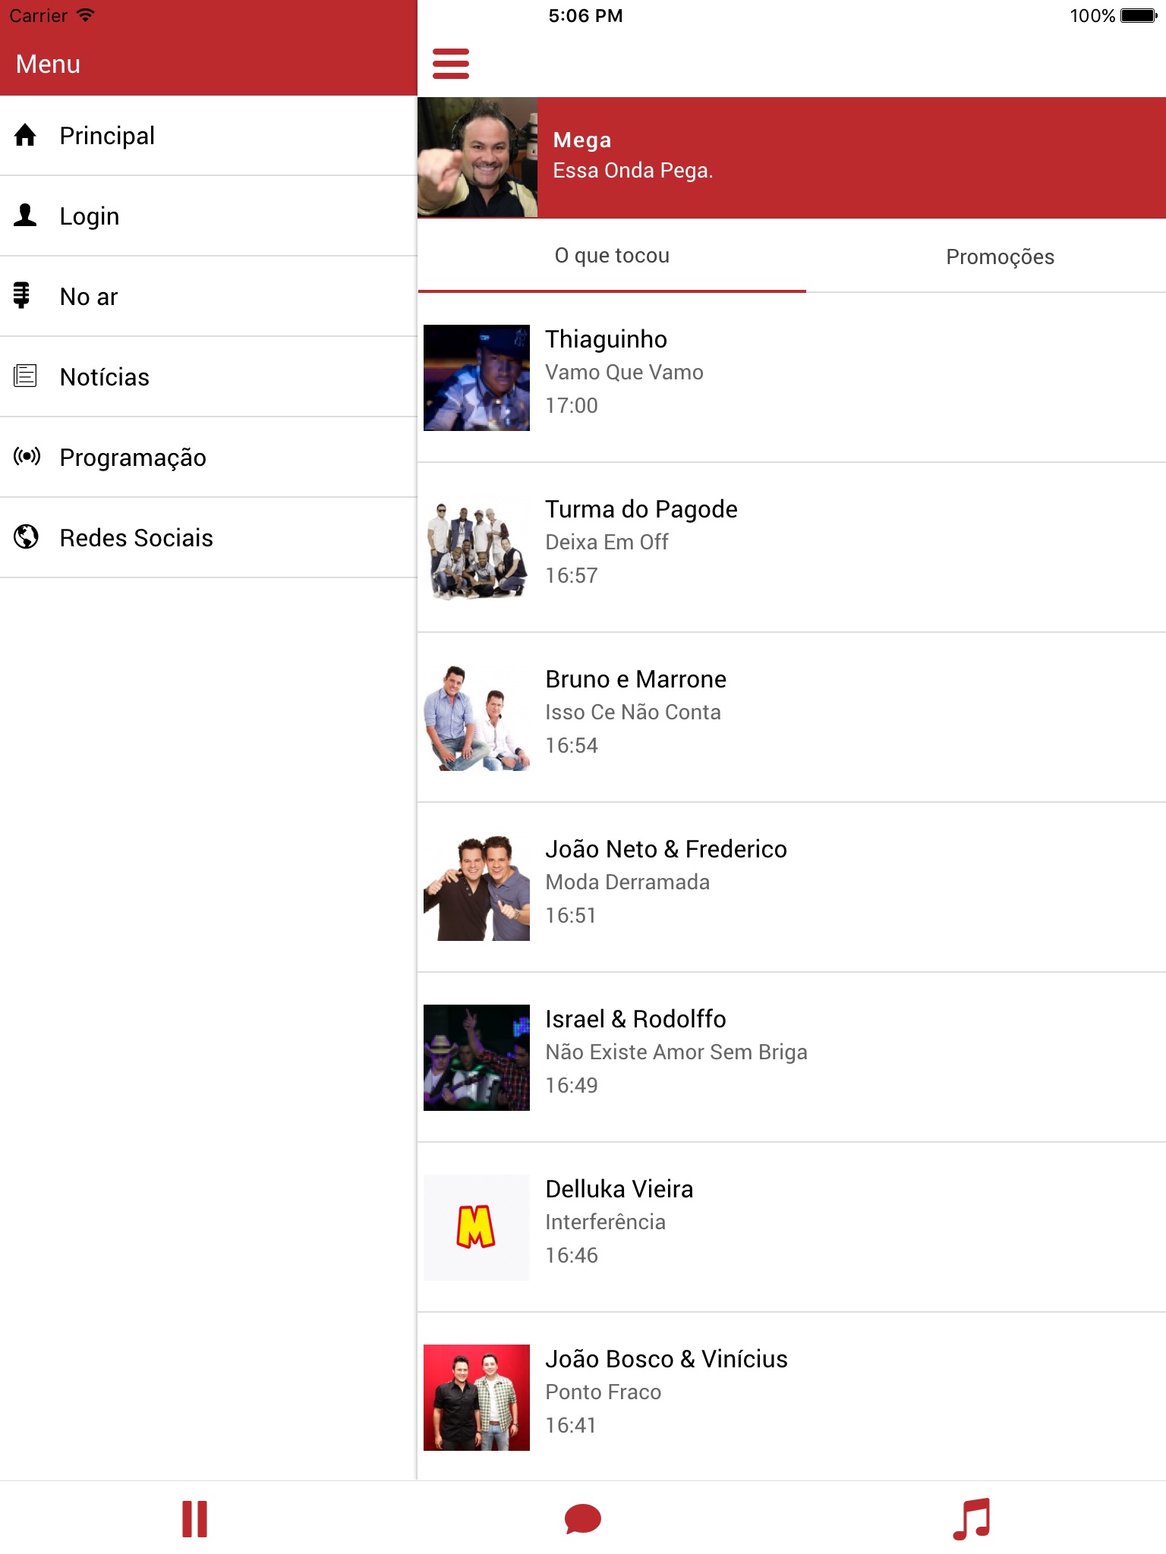The image size is (1166, 1554).
Task: Tap the hamburger menu icon
Action: [450, 64]
